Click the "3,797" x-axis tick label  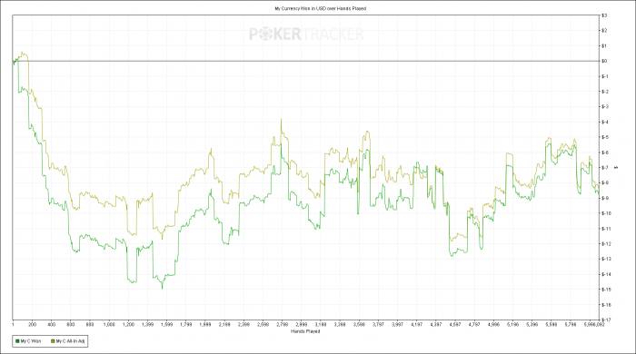378,324
